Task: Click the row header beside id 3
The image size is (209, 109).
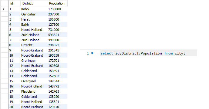Action: 5,19
